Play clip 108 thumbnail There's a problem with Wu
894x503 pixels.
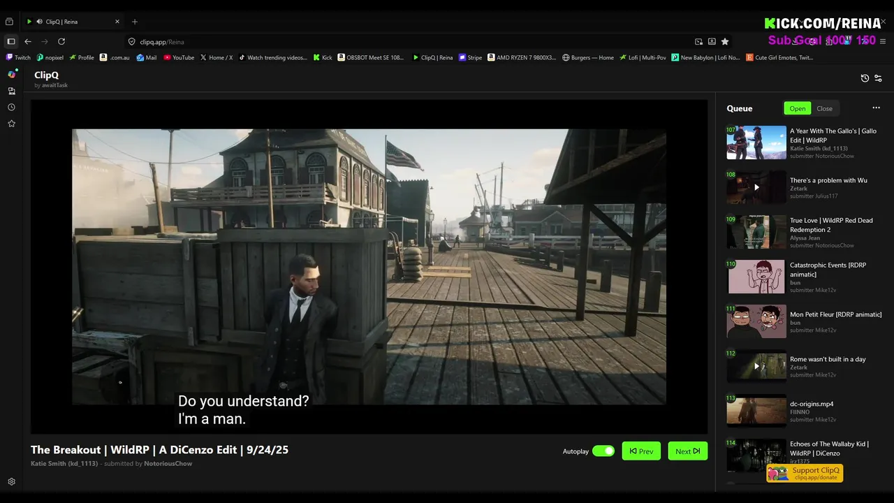tap(756, 187)
